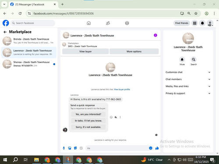This screenshot has width=219, height=164.
Task: Click the Find friends button
Action: [x=182, y=23]
